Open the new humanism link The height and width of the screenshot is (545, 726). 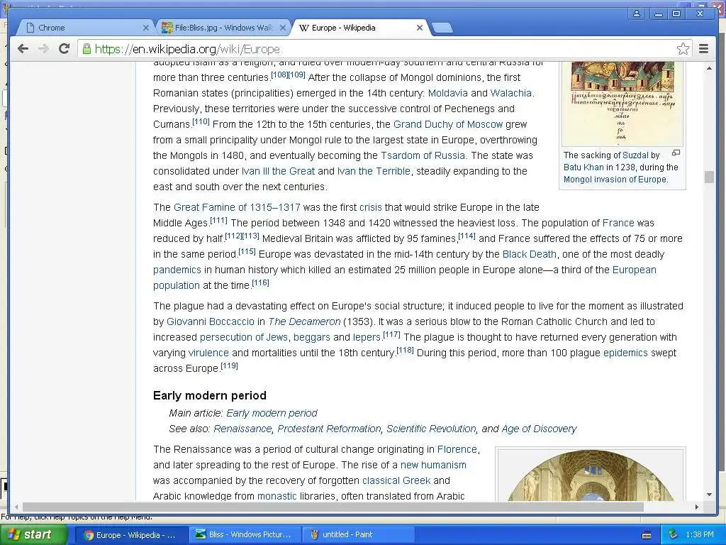click(x=433, y=466)
